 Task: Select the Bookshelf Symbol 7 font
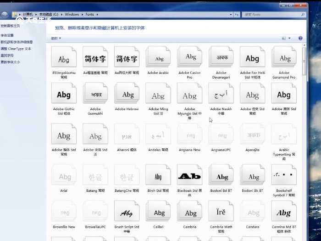tap(284, 175)
